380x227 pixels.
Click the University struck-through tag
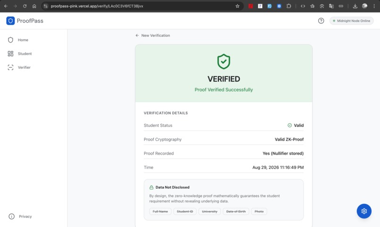coord(210,211)
